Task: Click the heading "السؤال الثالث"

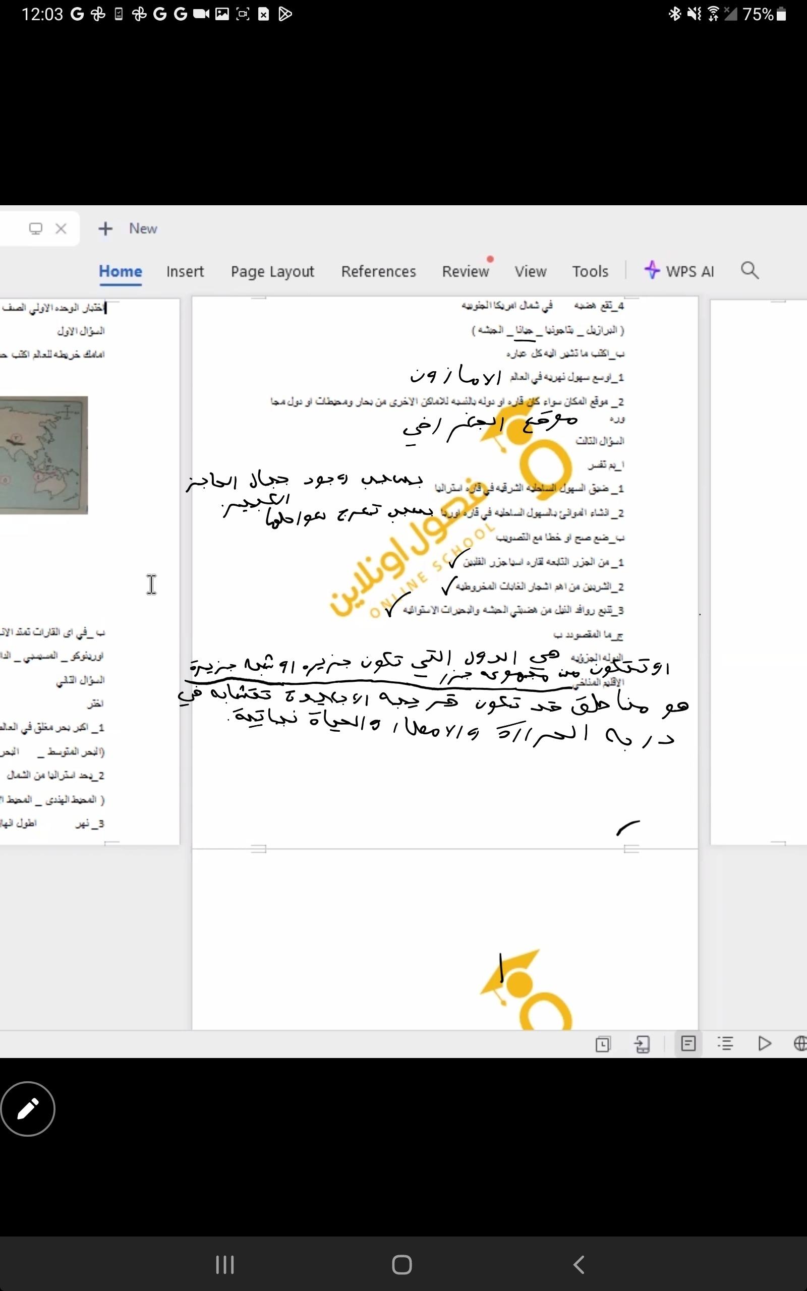Action: tap(599, 441)
